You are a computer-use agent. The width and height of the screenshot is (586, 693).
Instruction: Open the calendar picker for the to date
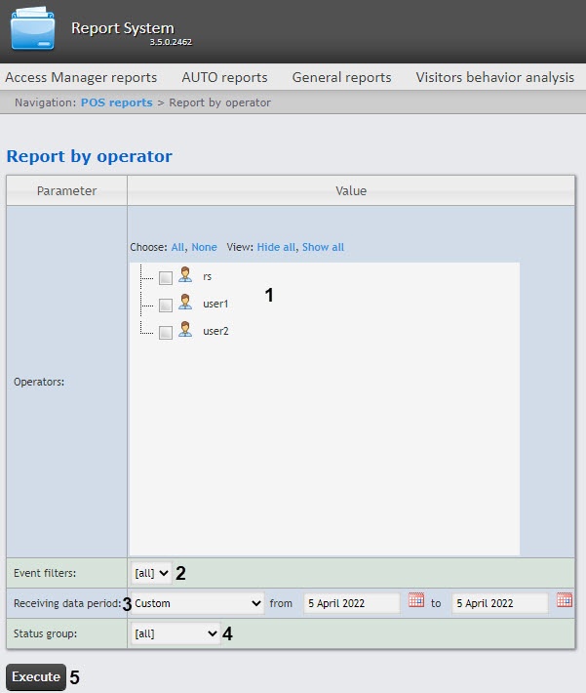click(x=564, y=601)
